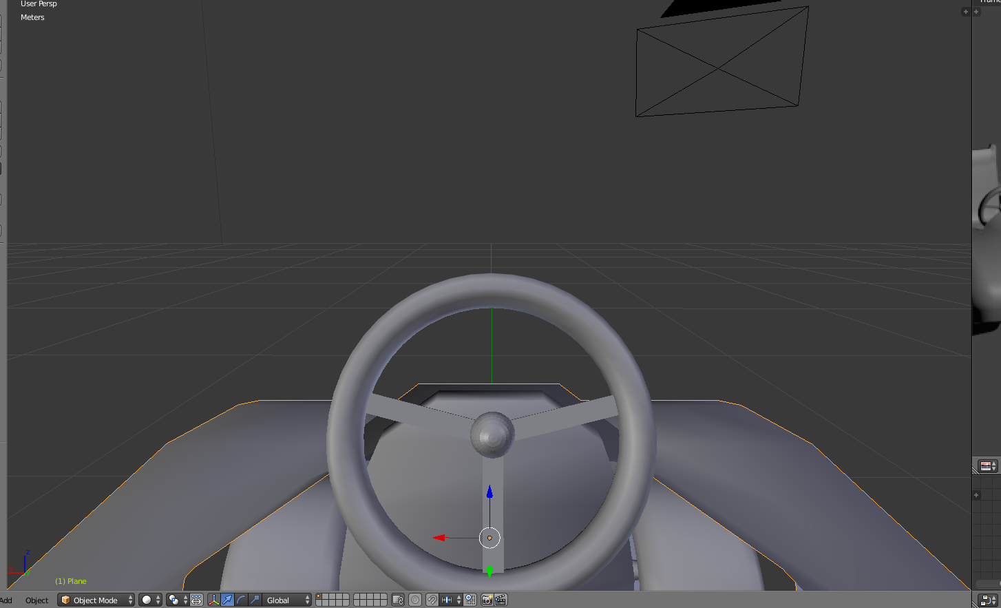Open the node editor type selector

tap(989, 600)
